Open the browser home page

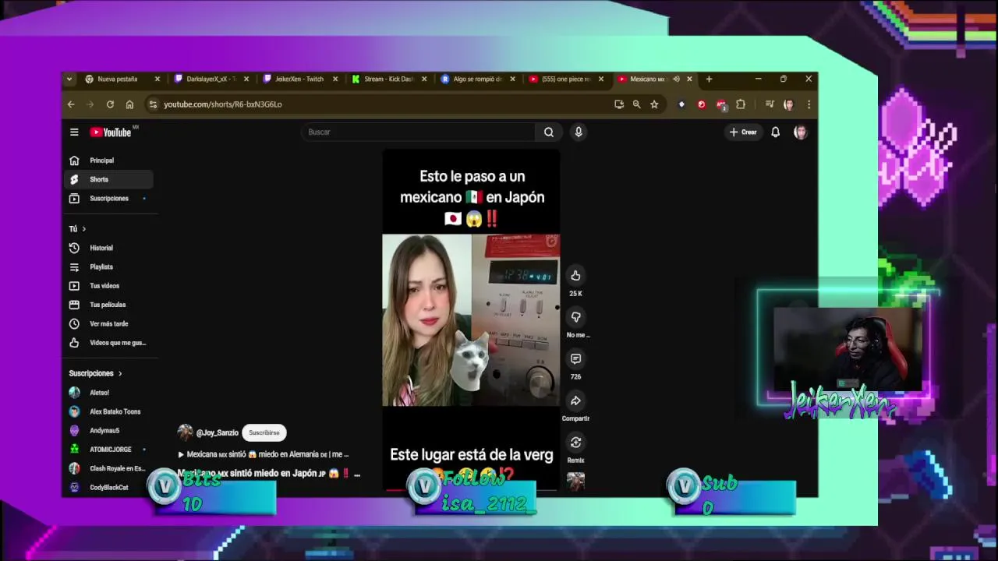(x=129, y=104)
